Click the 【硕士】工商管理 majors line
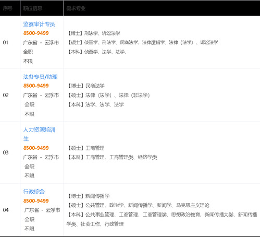Image resolution: width=260 pixels, height=237 pixels. (x=85, y=148)
